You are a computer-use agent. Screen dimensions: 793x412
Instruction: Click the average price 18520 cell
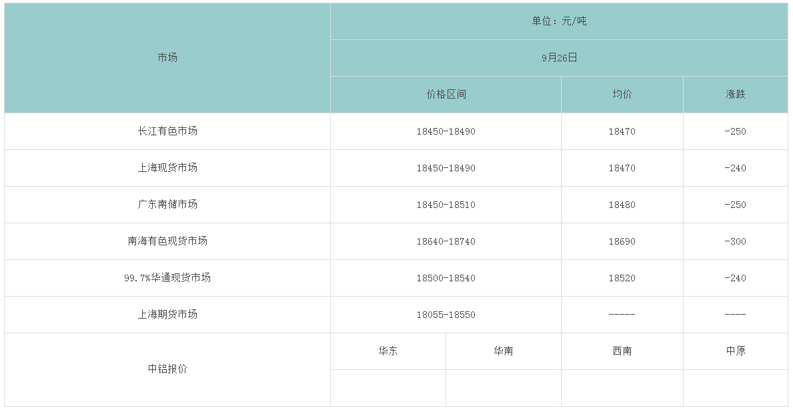[622, 278]
